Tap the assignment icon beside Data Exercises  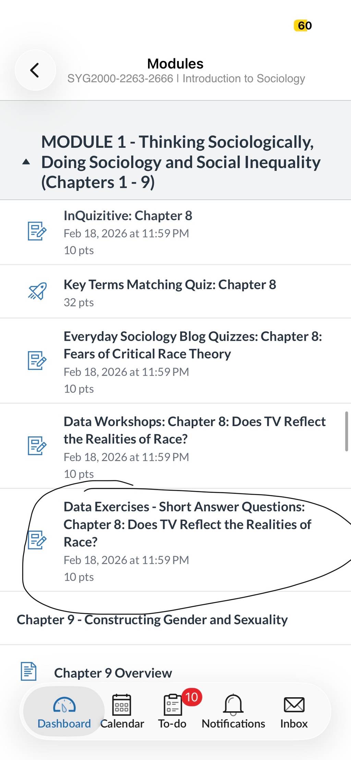point(37,540)
